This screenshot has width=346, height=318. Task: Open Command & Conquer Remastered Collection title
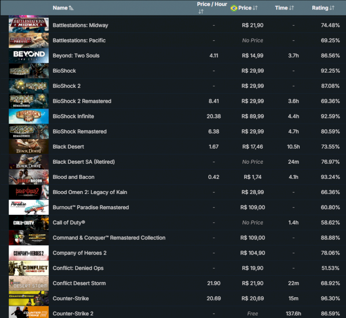point(109,238)
